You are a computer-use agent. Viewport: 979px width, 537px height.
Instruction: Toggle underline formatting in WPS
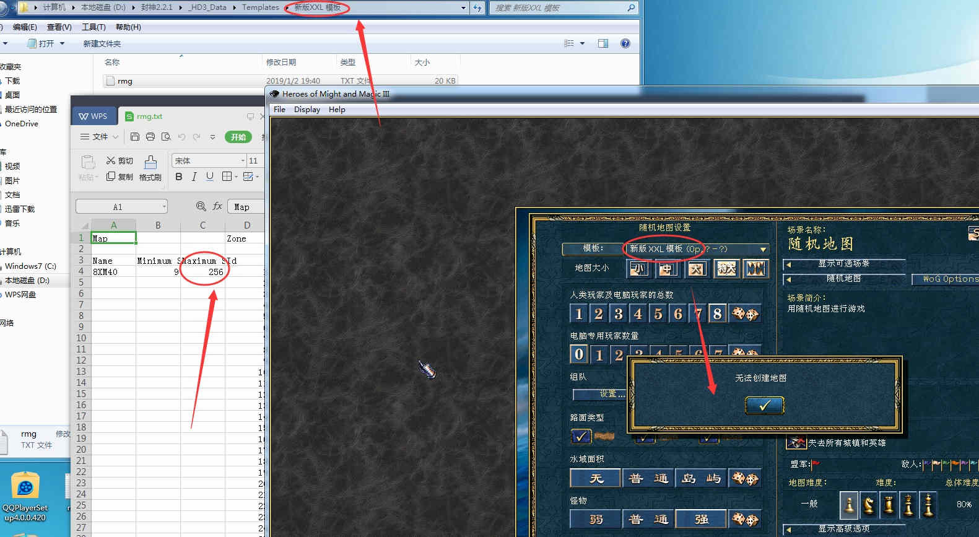[x=210, y=177]
